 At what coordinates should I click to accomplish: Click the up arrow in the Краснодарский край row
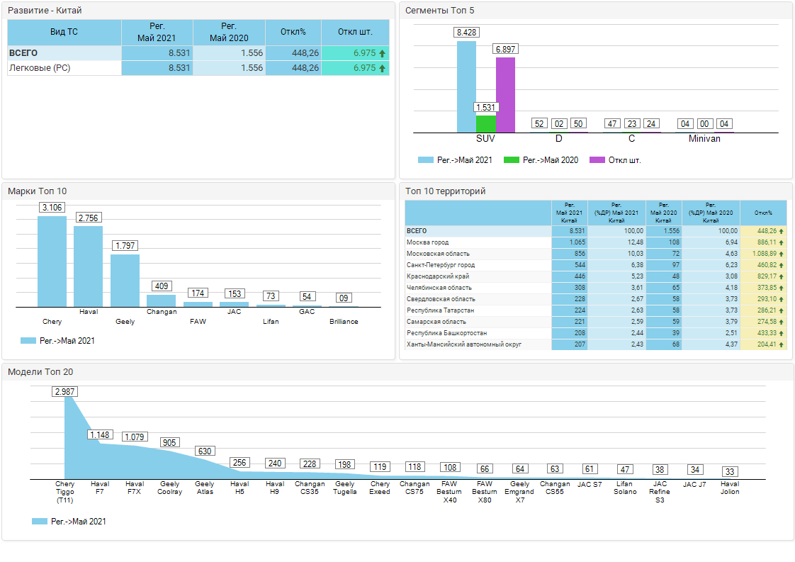point(782,276)
